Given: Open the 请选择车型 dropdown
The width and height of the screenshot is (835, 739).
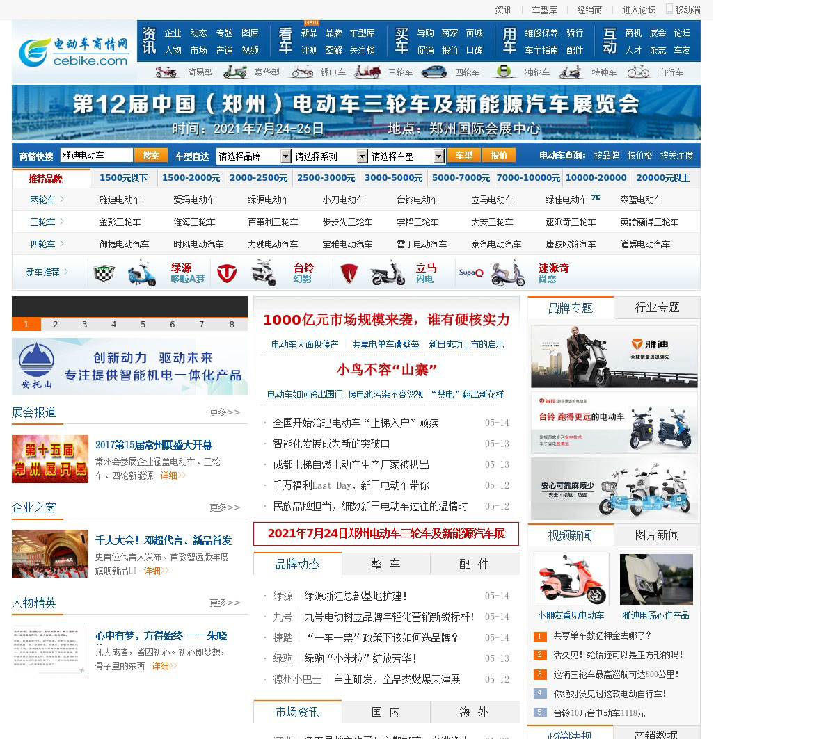Looking at the screenshot, I should (407, 156).
